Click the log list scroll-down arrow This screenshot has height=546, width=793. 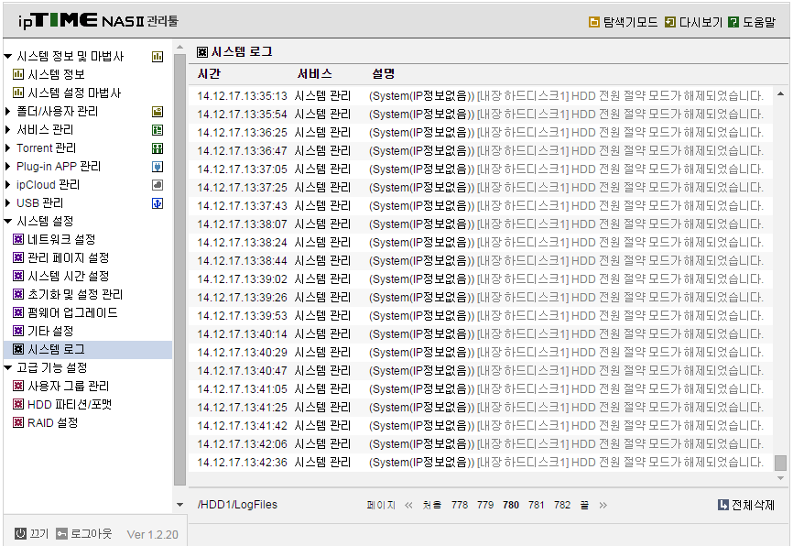(x=780, y=477)
